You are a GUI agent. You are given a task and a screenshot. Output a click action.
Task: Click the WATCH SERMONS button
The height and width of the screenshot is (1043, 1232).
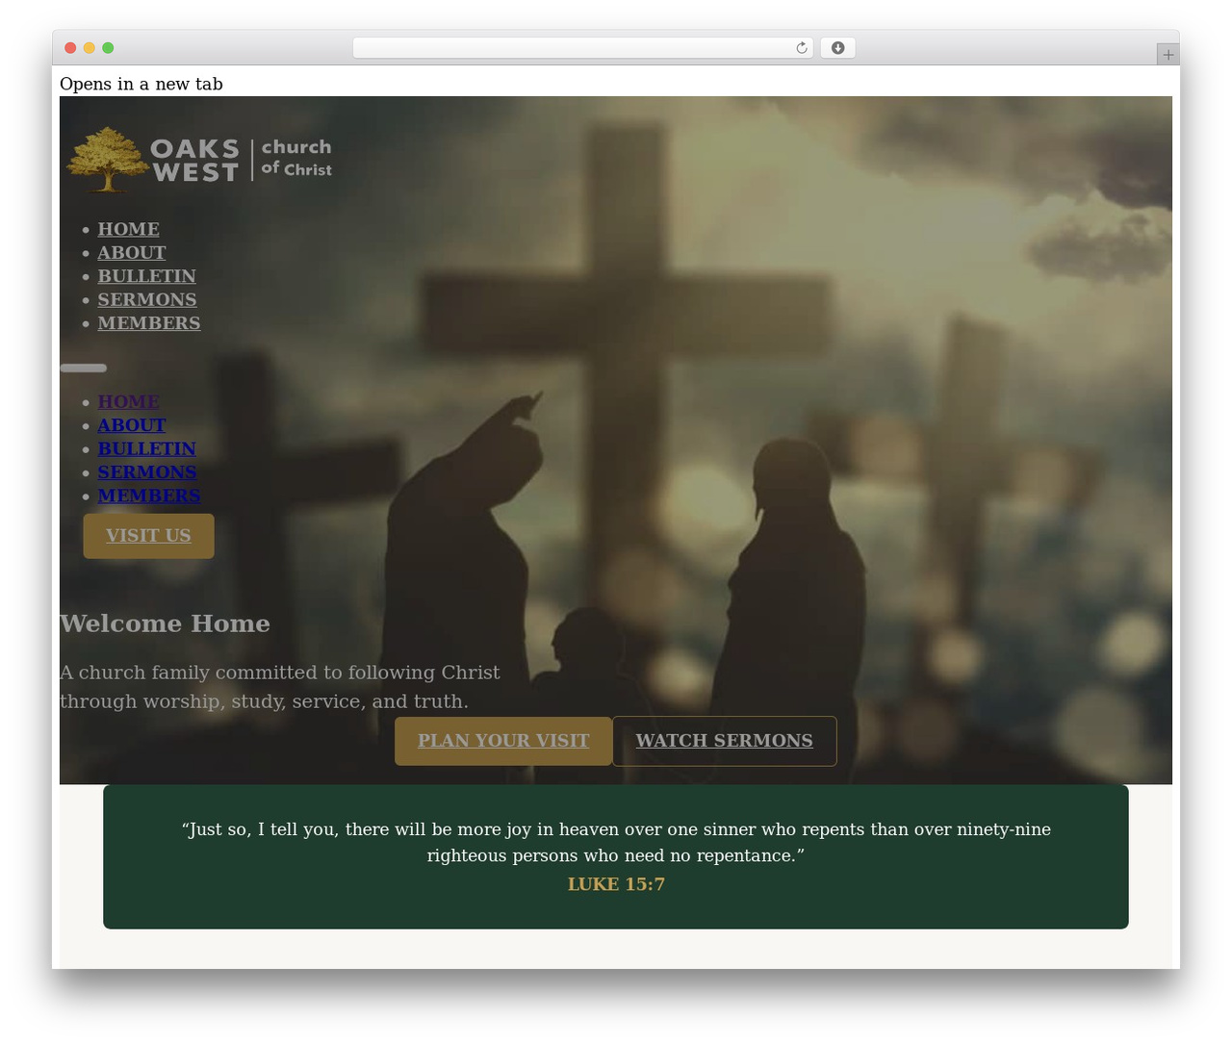724,741
